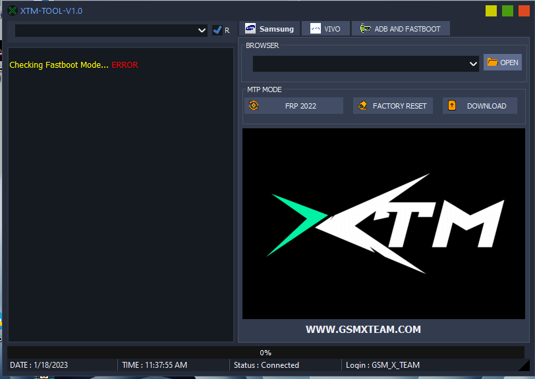
Task: Click the XTM-TOOL-V1.0 window title
Action: tap(51, 11)
